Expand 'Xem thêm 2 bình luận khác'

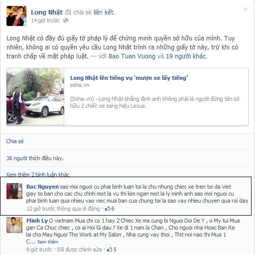click(38, 175)
